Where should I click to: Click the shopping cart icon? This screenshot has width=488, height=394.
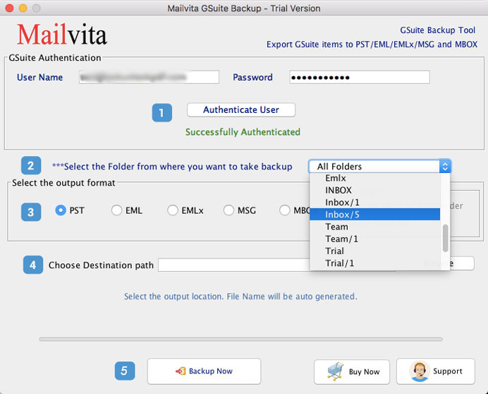point(335,371)
